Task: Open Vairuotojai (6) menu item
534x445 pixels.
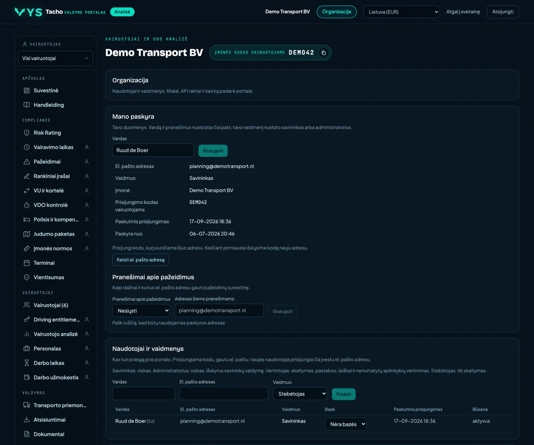Action: (x=55, y=305)
